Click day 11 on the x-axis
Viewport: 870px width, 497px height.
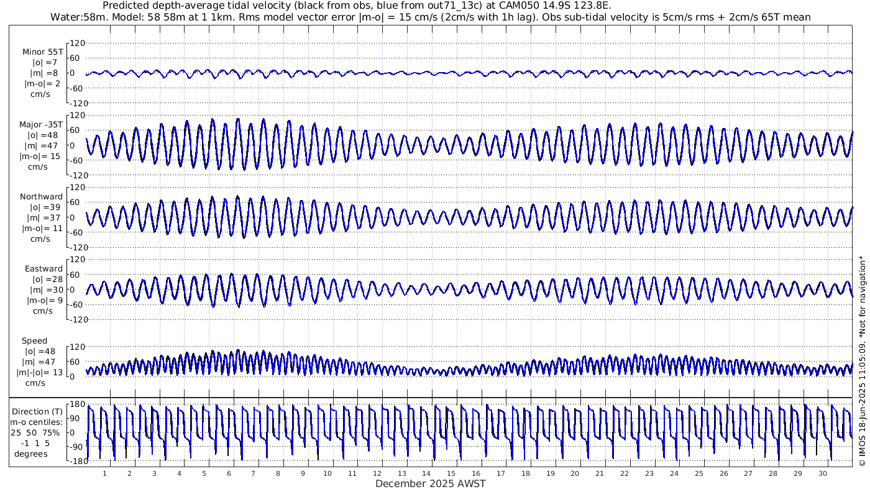[x=352, y=473]
